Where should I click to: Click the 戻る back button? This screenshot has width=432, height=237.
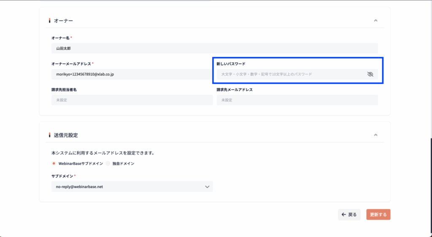coord(349,215)
